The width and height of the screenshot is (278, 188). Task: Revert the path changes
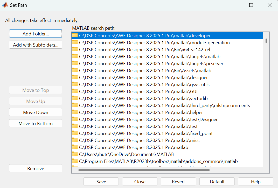coord(178,182)
